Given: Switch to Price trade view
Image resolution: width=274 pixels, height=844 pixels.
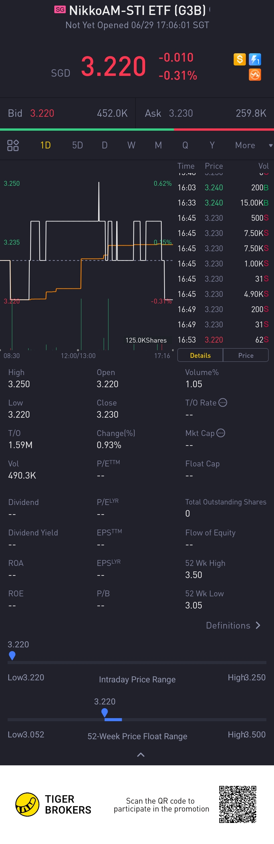Looking at the screenshot, I should [246, 356].
